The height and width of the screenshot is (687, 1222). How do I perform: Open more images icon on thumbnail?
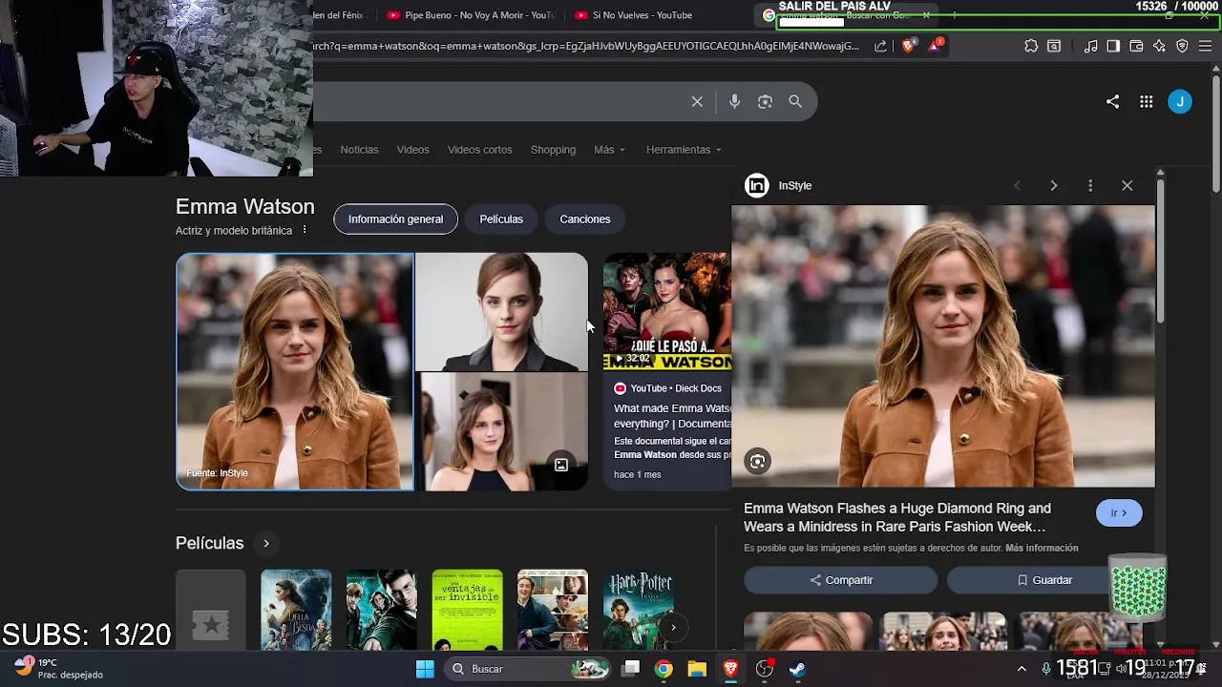(561, 465)
